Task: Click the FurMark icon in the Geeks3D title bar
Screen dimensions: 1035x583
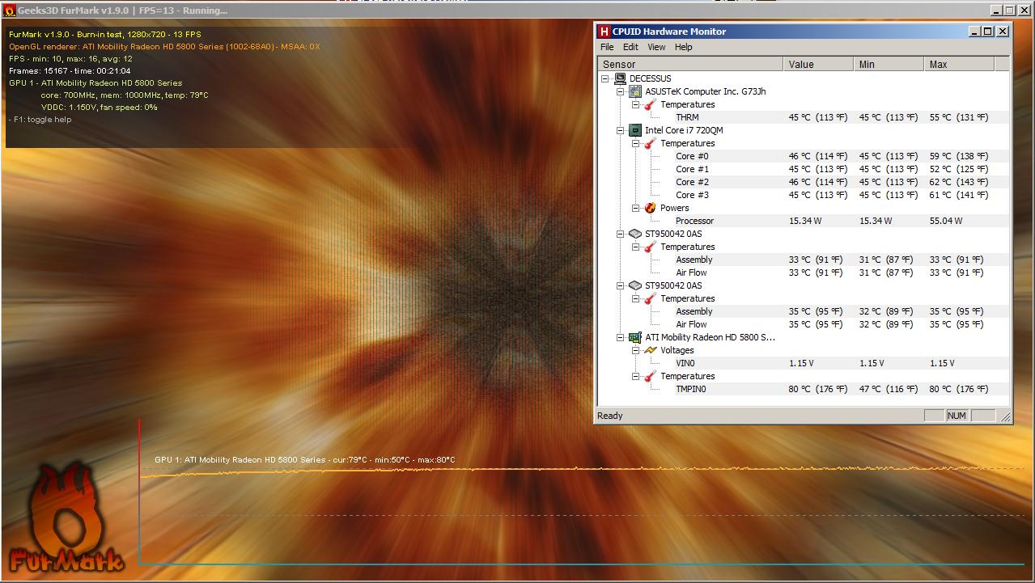Action: pyautogui.click(x=10, y=11)
